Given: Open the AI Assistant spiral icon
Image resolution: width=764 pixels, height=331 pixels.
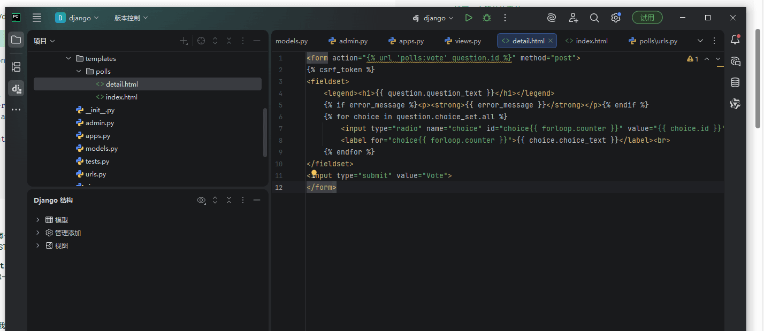Looking at the screenshot, I should 552,18.
